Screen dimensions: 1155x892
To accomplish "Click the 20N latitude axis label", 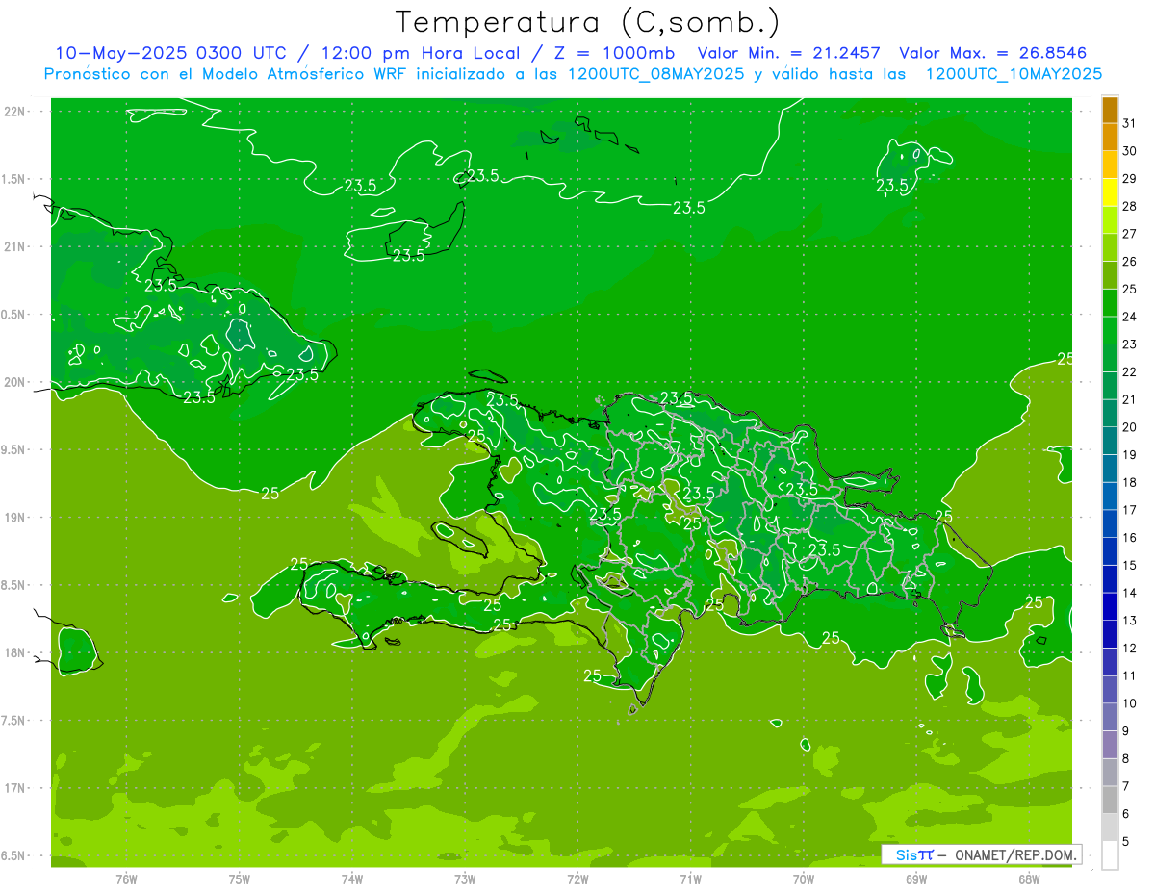I will tap(14, 382).
